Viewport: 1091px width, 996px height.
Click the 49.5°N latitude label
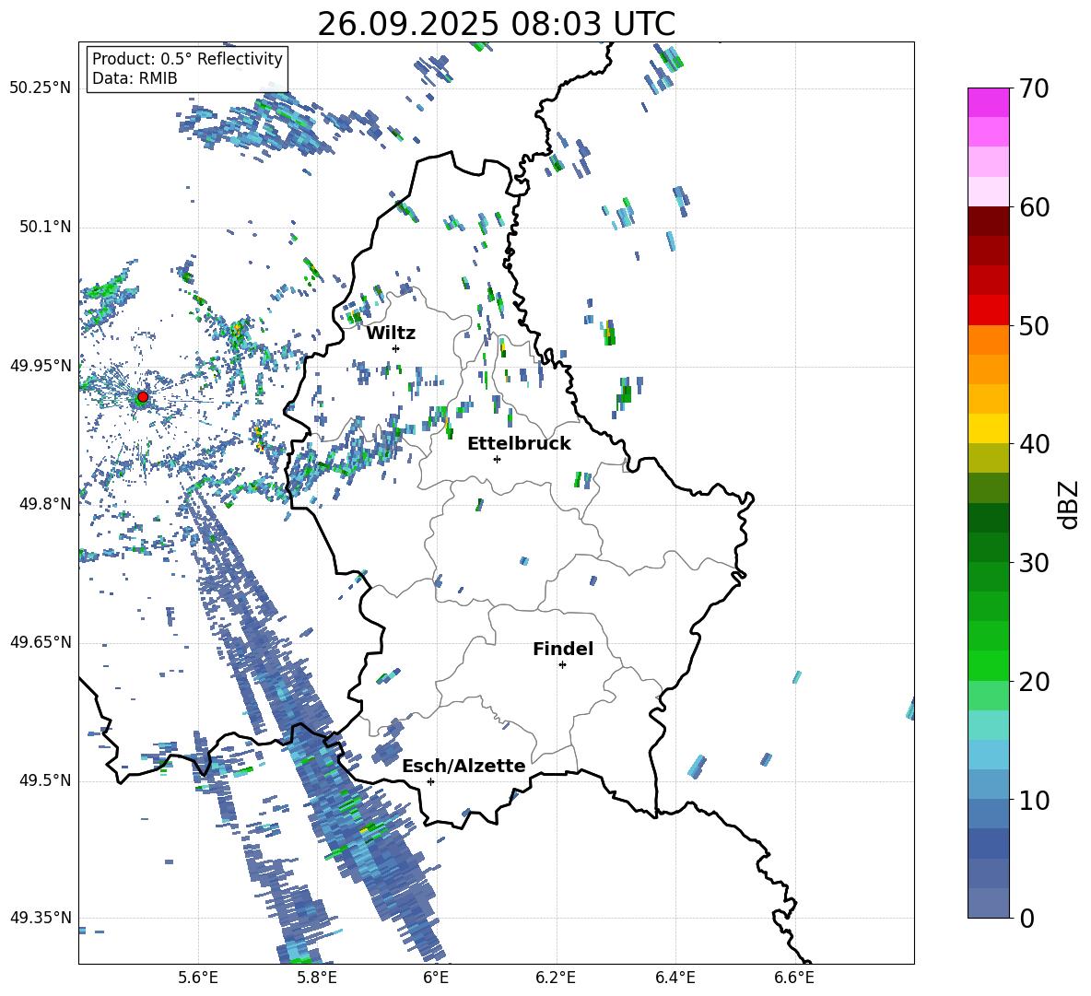(x=45, y=780)
